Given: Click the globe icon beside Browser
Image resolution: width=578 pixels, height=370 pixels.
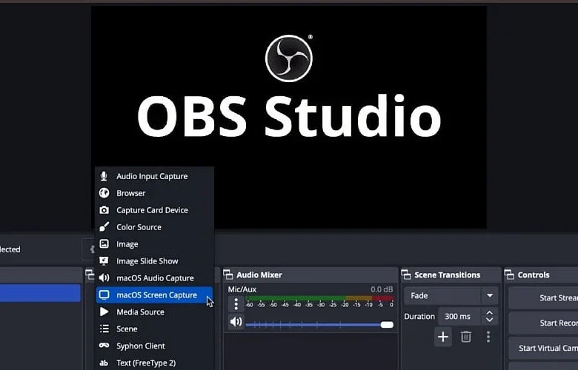Looking at the screenshot, I should coord(104,193).
